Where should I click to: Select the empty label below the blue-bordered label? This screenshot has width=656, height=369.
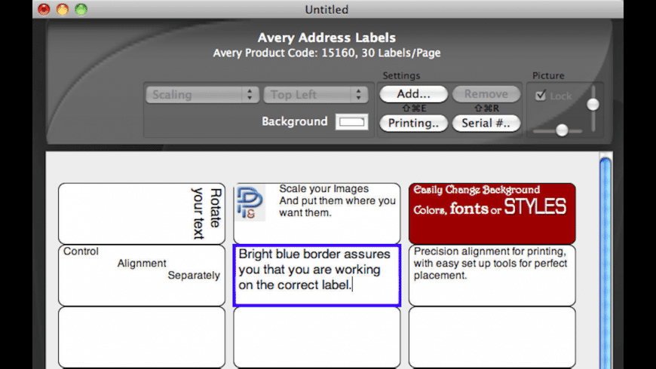pyautogui.click(x=317, y=337)
